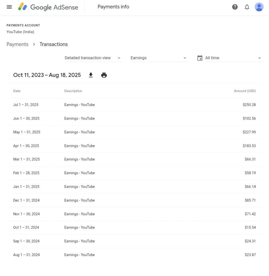The width and height of the screenshot is (269, 276).
Task: Open the Help question mark icon
Action: 235,7
